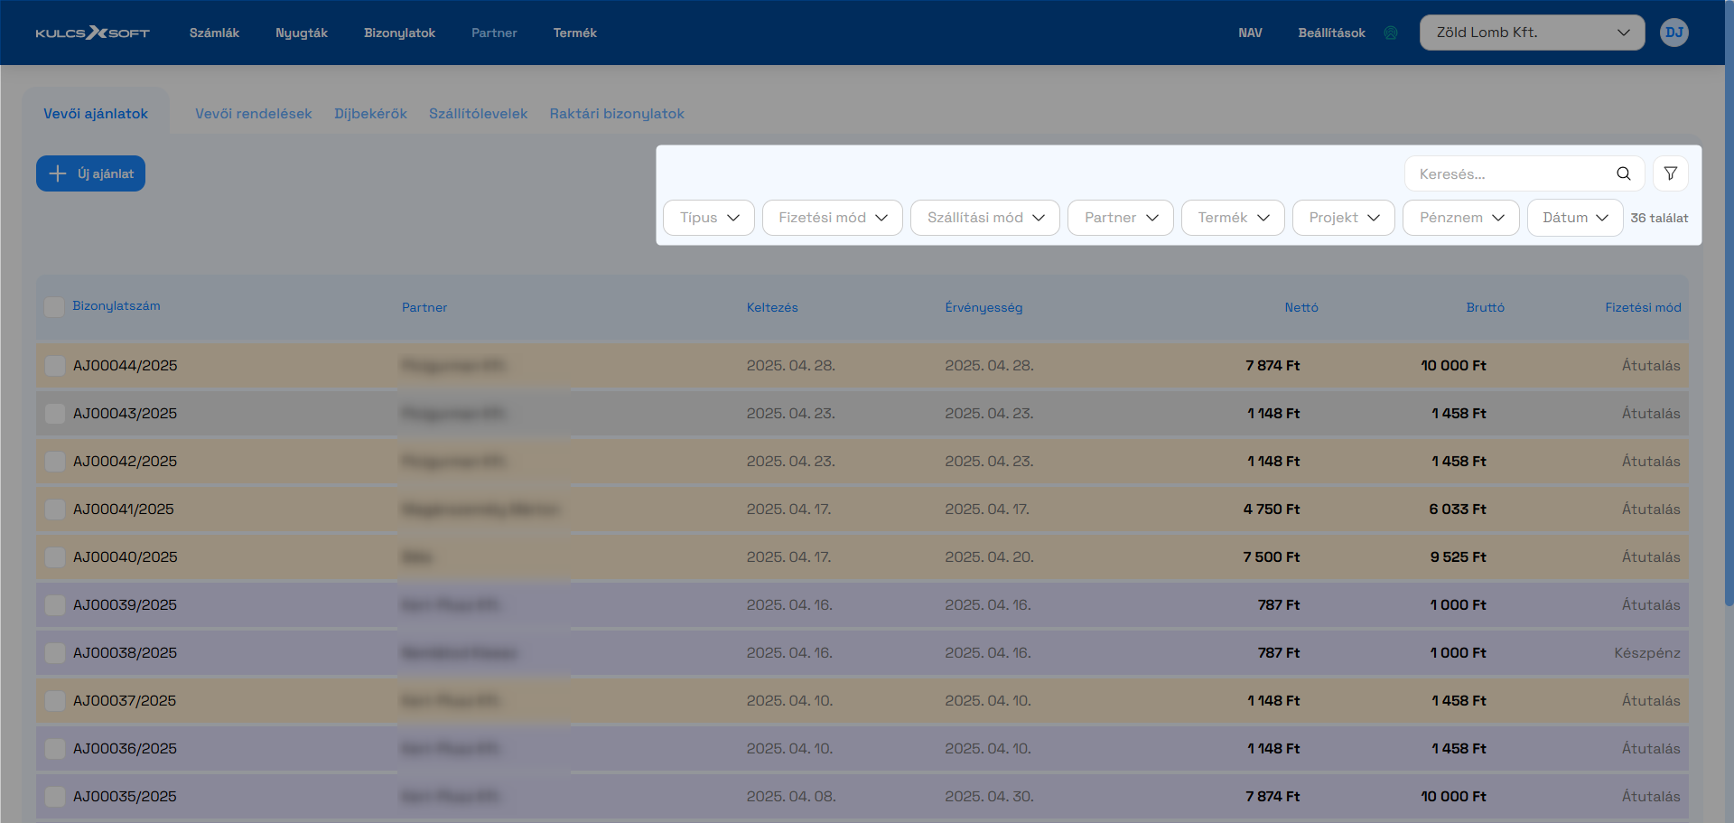Create a new offer with Új ajánlat
Image resolution: width=1734 pixels, height=823 pixels.
(90, 173)
